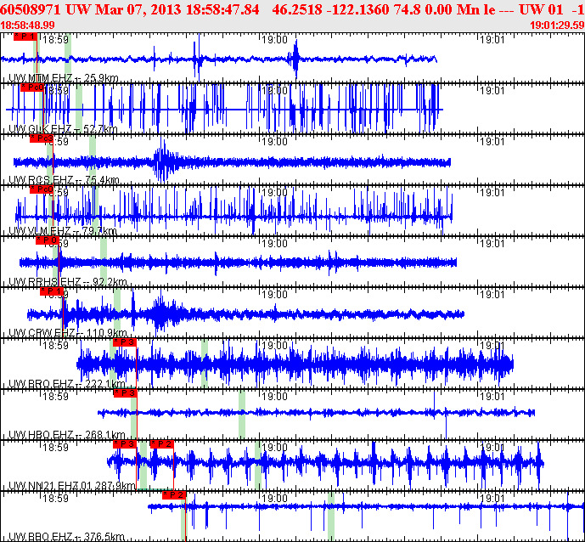The width and height of the screenshot is (585, 542).
Task: Select the red pick flag on BRO trace
Action: (x=125, y=342)
